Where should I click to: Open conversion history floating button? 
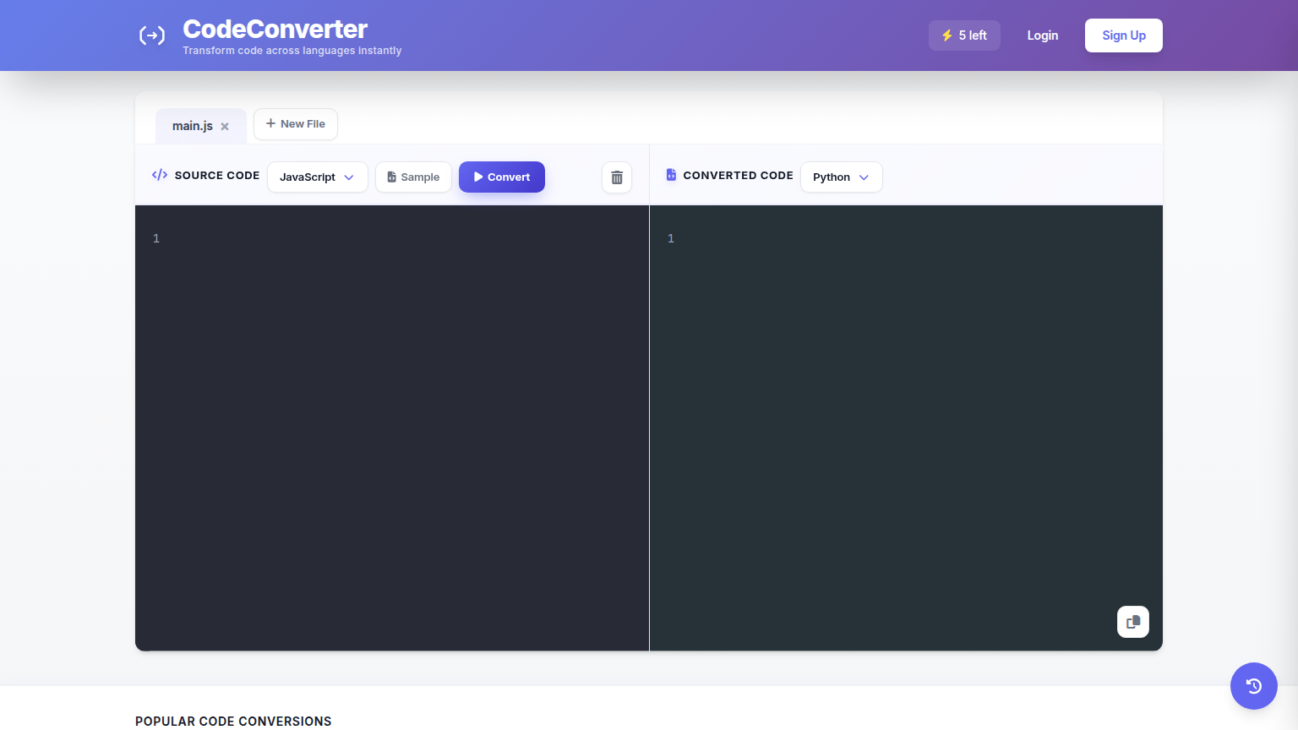(1254, 686)
